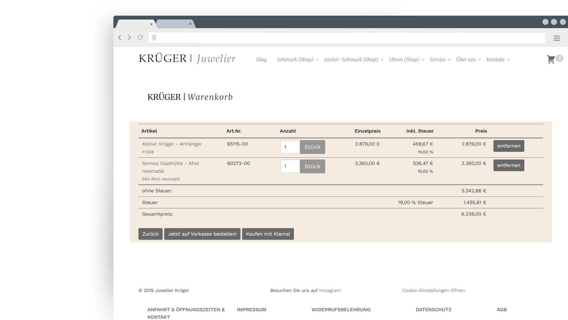The width and height of the screenshot is (568, 320).
Task: Expand the Über uns dropdown
Action: tap(469, 59)
